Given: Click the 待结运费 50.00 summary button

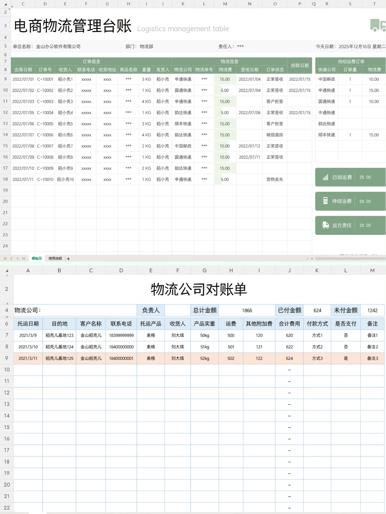Looking at the screenshot, I should (x=350, y=201).
